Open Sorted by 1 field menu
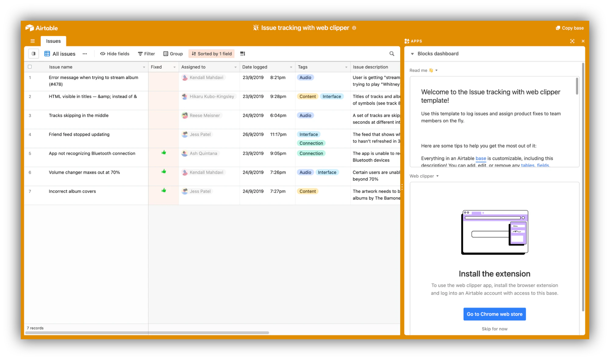This screenshot has height=360, width=610. coord(212,54)
